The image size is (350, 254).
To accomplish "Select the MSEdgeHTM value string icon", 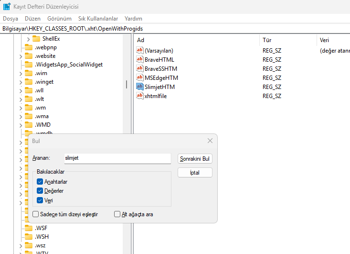I will click(140, 77).
